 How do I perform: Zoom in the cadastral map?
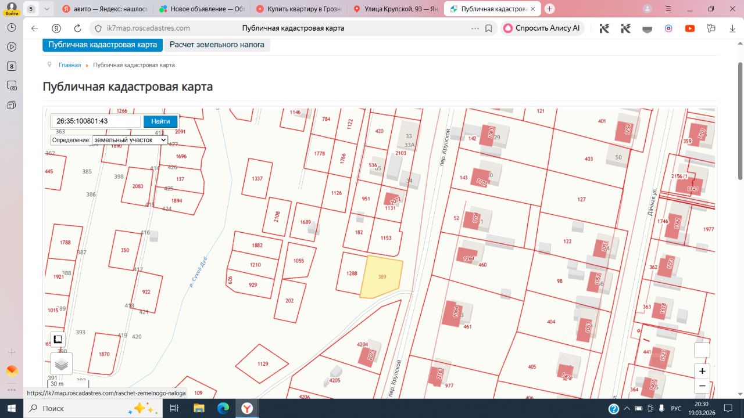[x=702, y=371]
